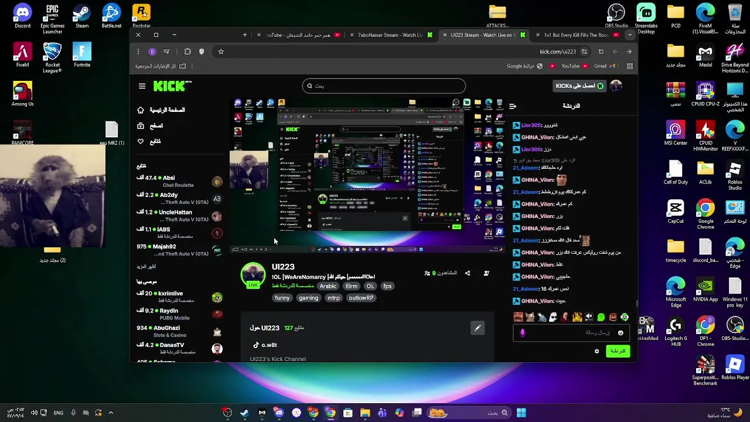Click the gaming tag chip
750x422 pixels.
tap(308, 298)
